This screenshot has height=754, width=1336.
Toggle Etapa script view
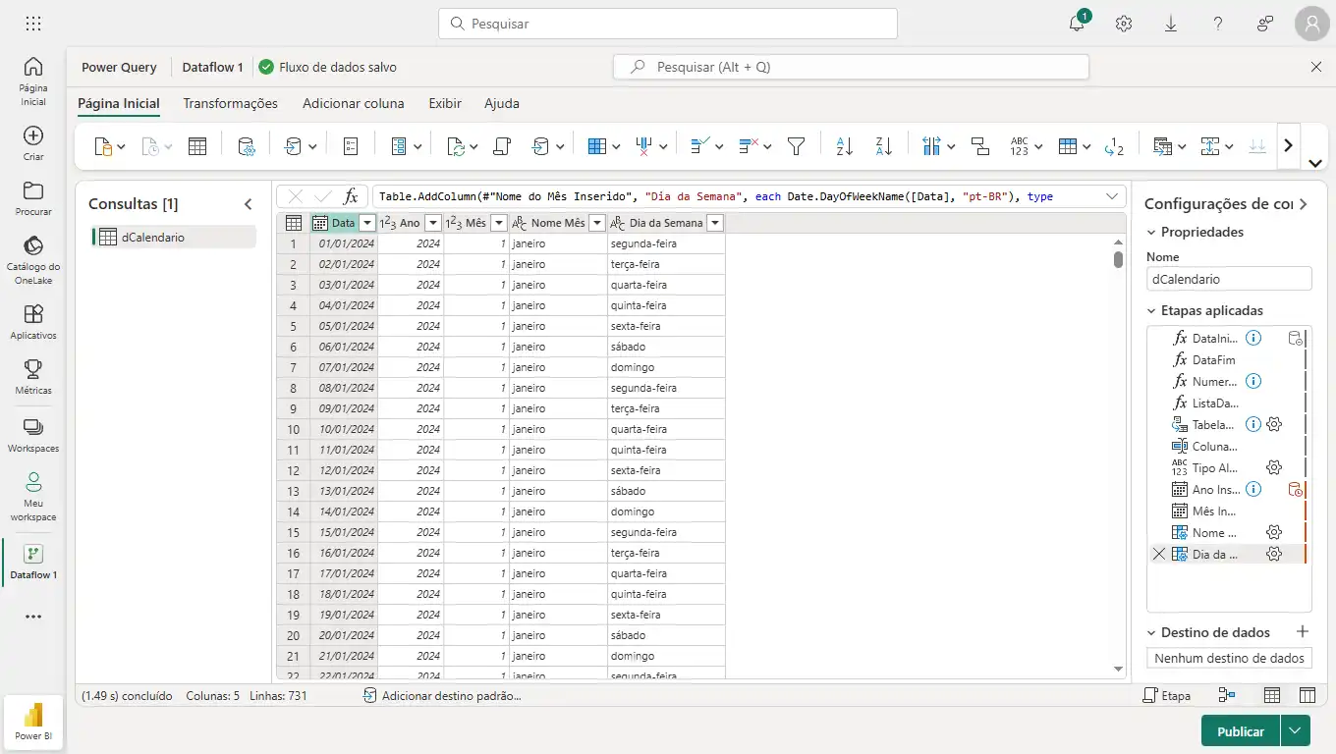pos(1167,695)
